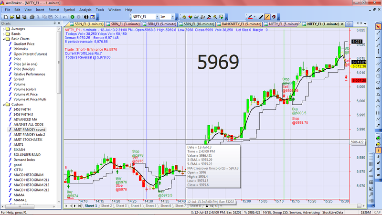Click the Open folder toolbar icon
The image size is (382, 215).
[12, 17]
